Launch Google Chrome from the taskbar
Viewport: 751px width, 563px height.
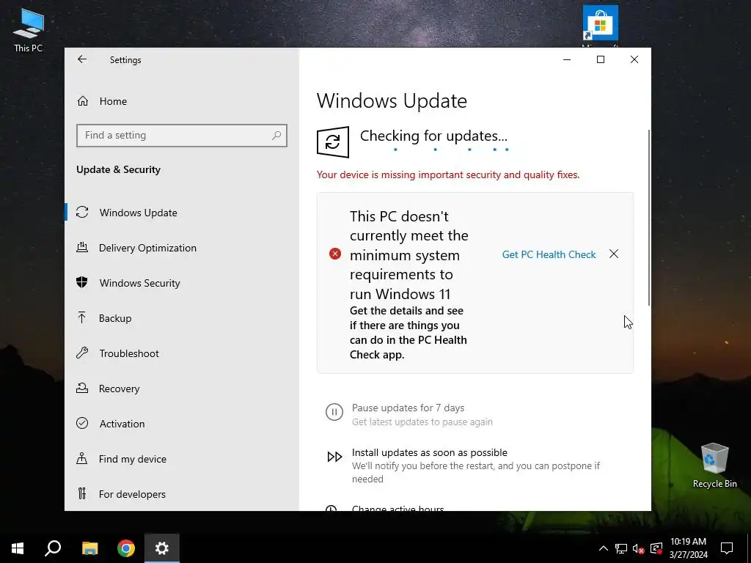point(126,548)
